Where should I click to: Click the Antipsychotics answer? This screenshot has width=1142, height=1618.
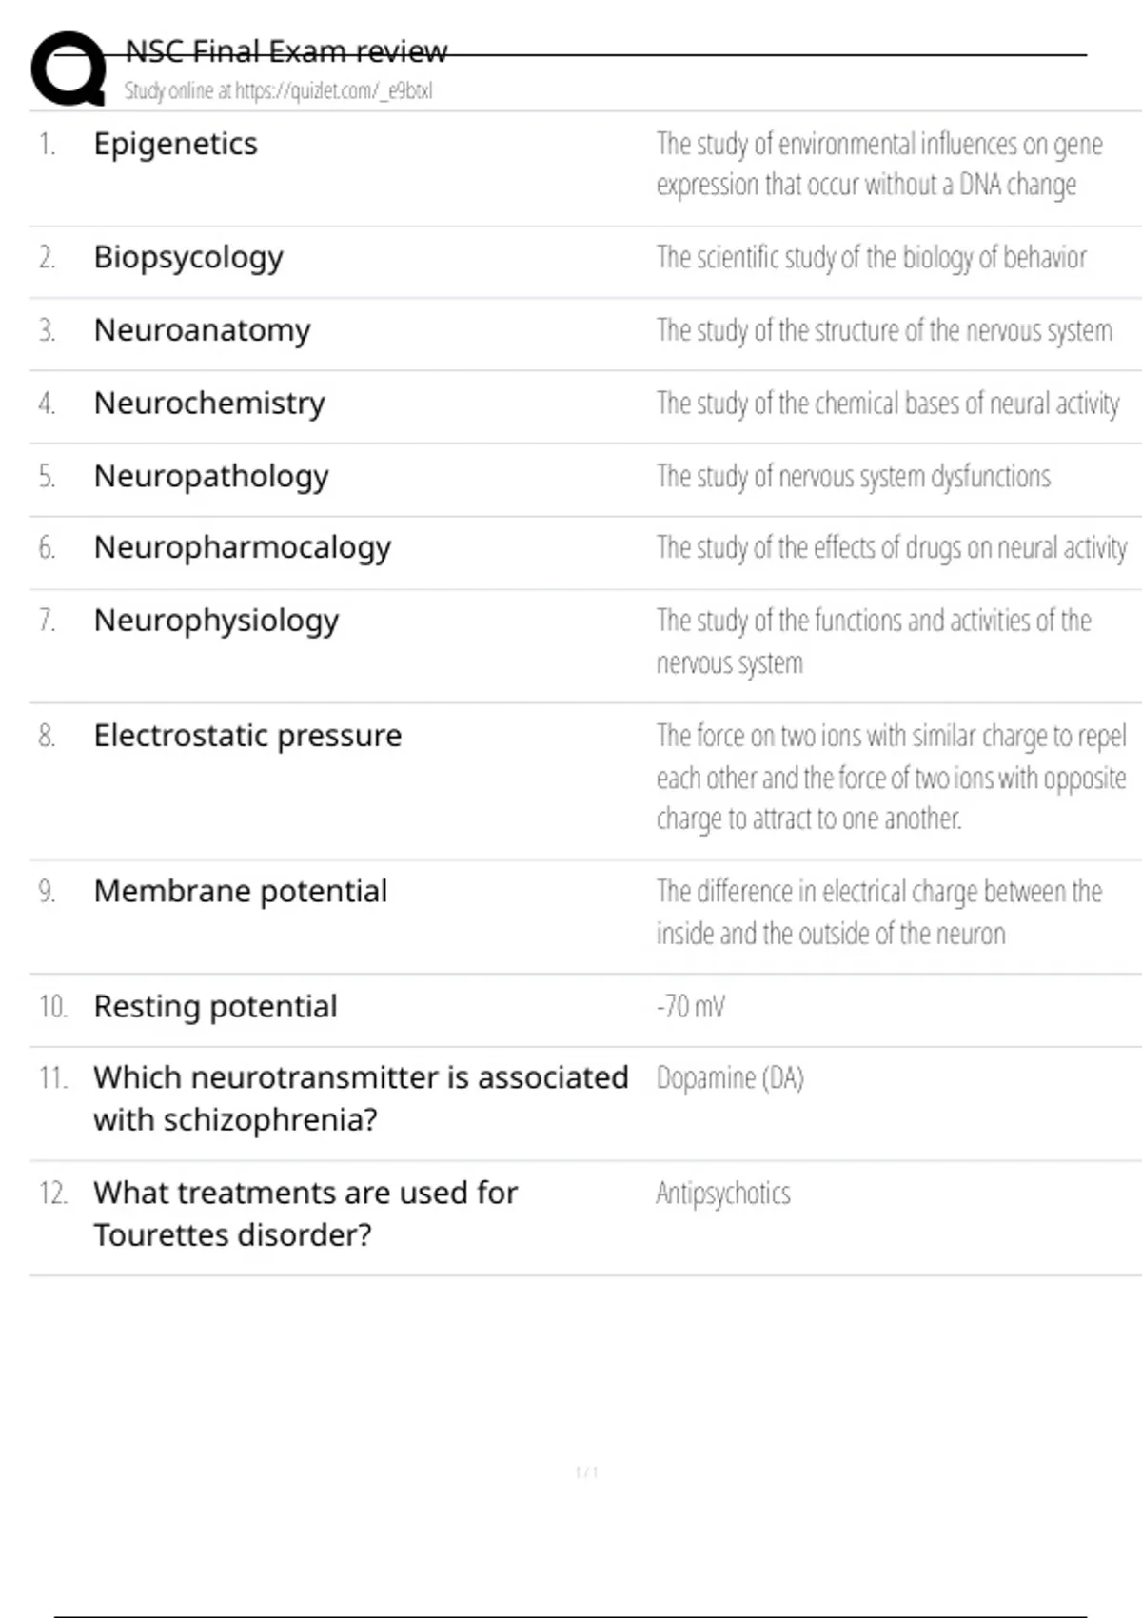[723, 1194]
